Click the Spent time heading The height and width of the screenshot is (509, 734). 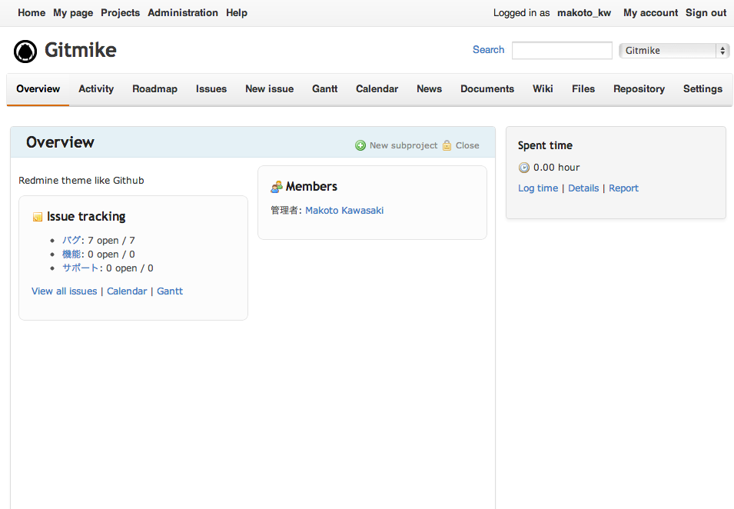click(x=545, y=145)
